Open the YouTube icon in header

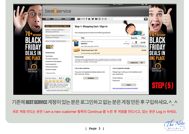tap(96, 19)
